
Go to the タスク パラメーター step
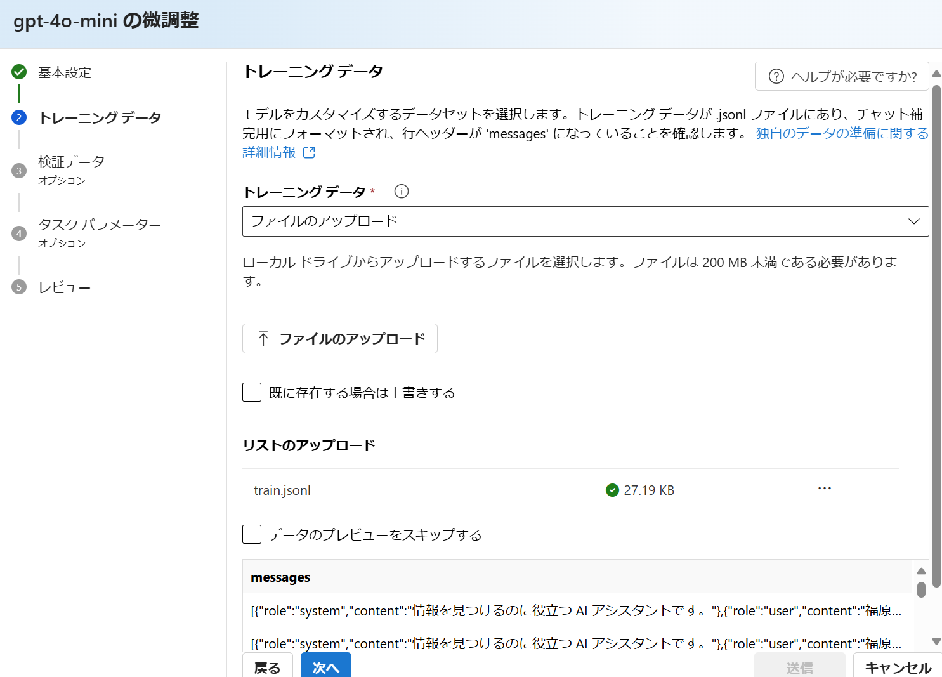100,225
